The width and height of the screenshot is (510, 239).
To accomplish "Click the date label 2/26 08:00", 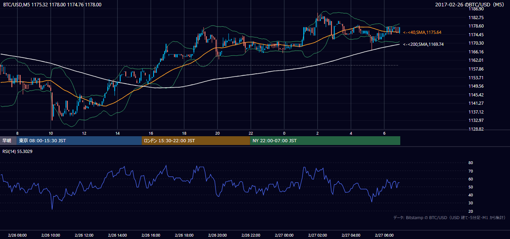I will coord(17,235).
